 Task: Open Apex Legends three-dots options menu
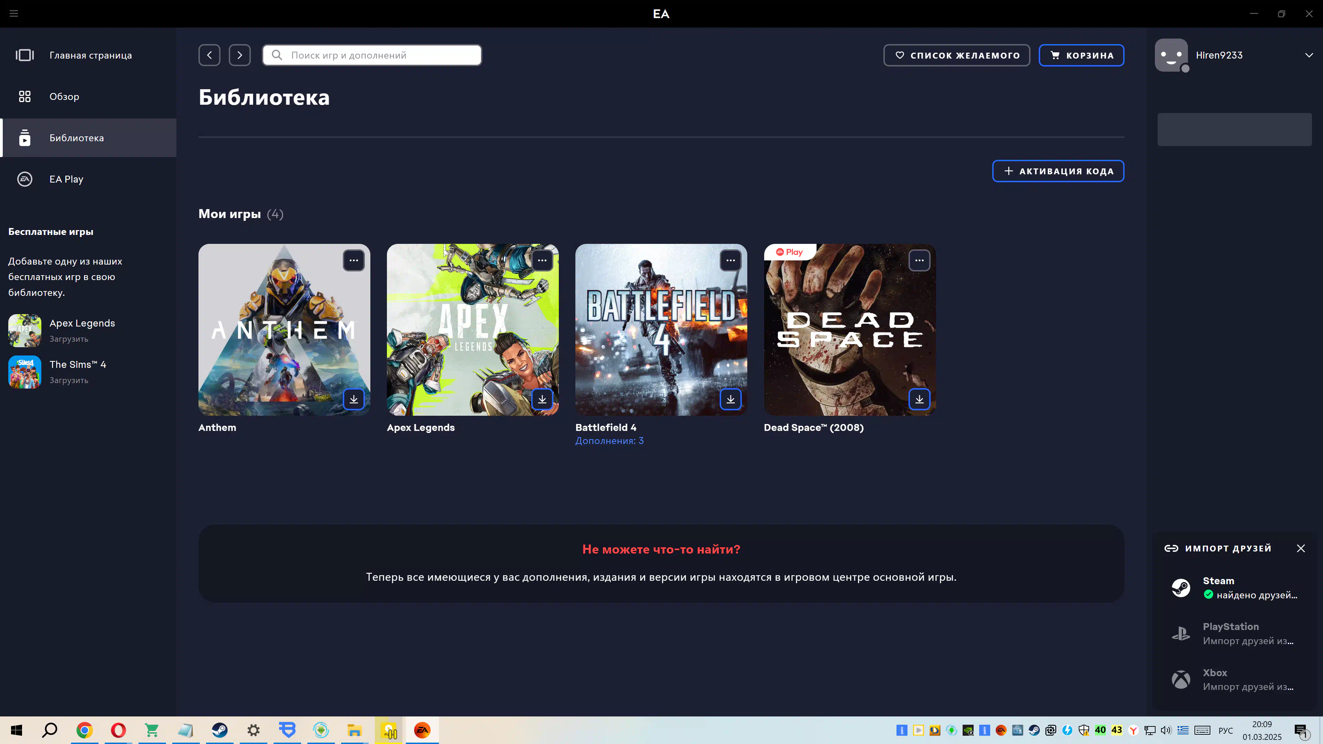[x=542, y=260]
